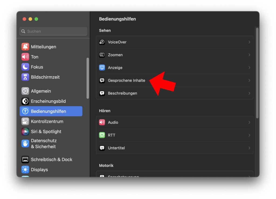
Task: Open VoiceOver settings via its icon
Action: point(102,42)
